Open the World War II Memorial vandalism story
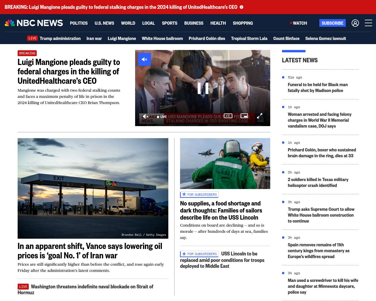This screenshot has height=301, width=376. coord(320,120)
